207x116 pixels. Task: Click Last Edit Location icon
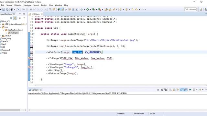tap(133, 9)
